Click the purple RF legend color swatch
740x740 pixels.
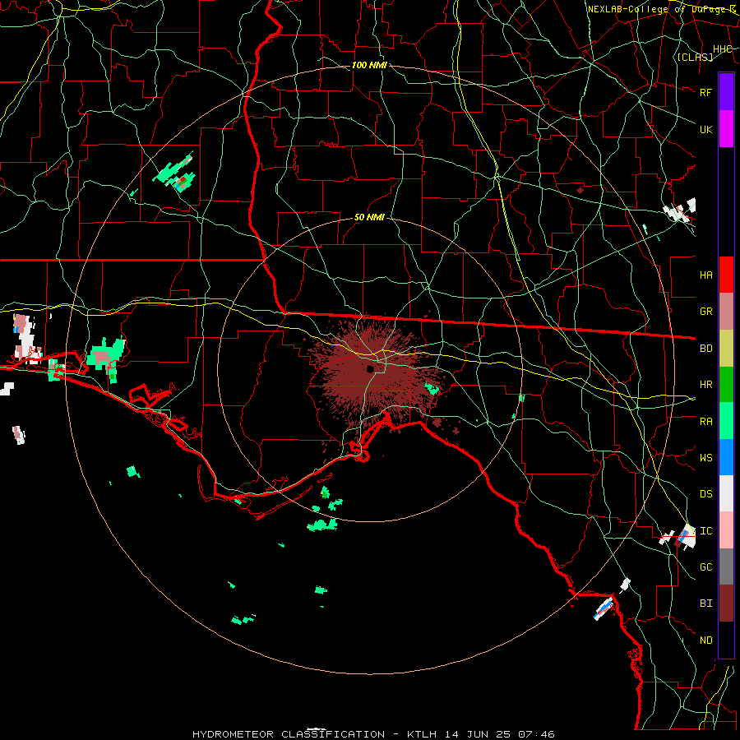tap(726, 92)
